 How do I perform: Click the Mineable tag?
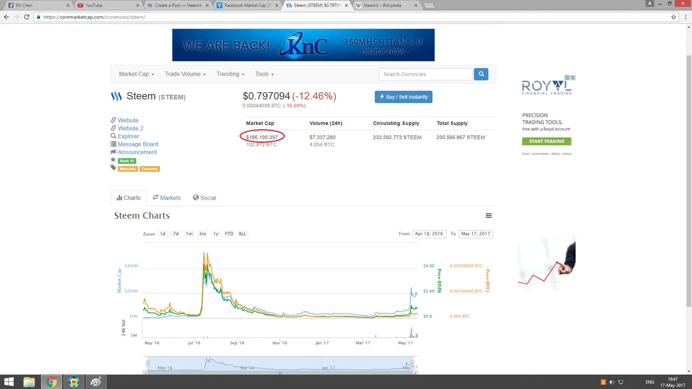pyautogui.click(x=128, y=169)
